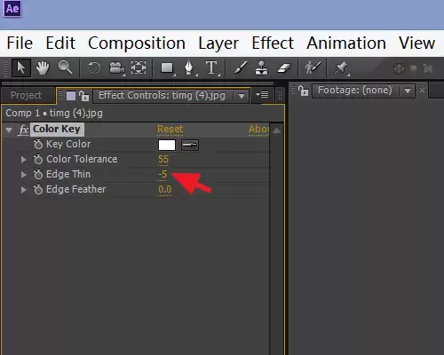Screen dimensions: 444x355
Task: Select the Eraser tool
Action: pyautogui.click(x=284, y=68)
